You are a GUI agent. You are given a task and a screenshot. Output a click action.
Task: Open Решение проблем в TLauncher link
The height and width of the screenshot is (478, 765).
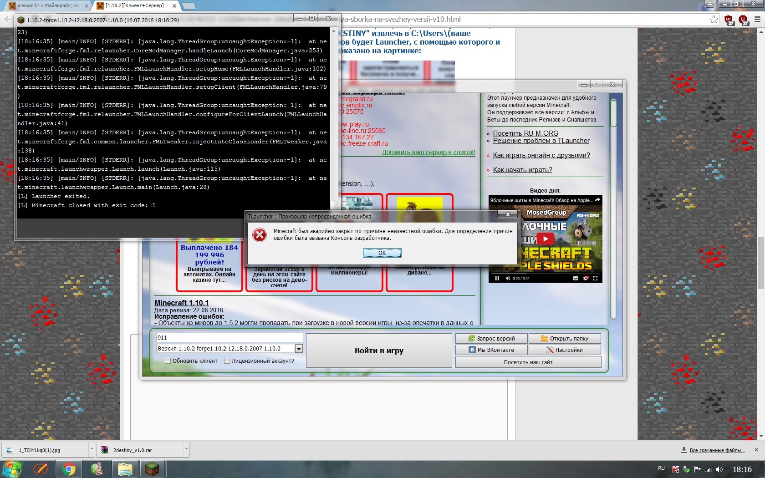[541, 141]
